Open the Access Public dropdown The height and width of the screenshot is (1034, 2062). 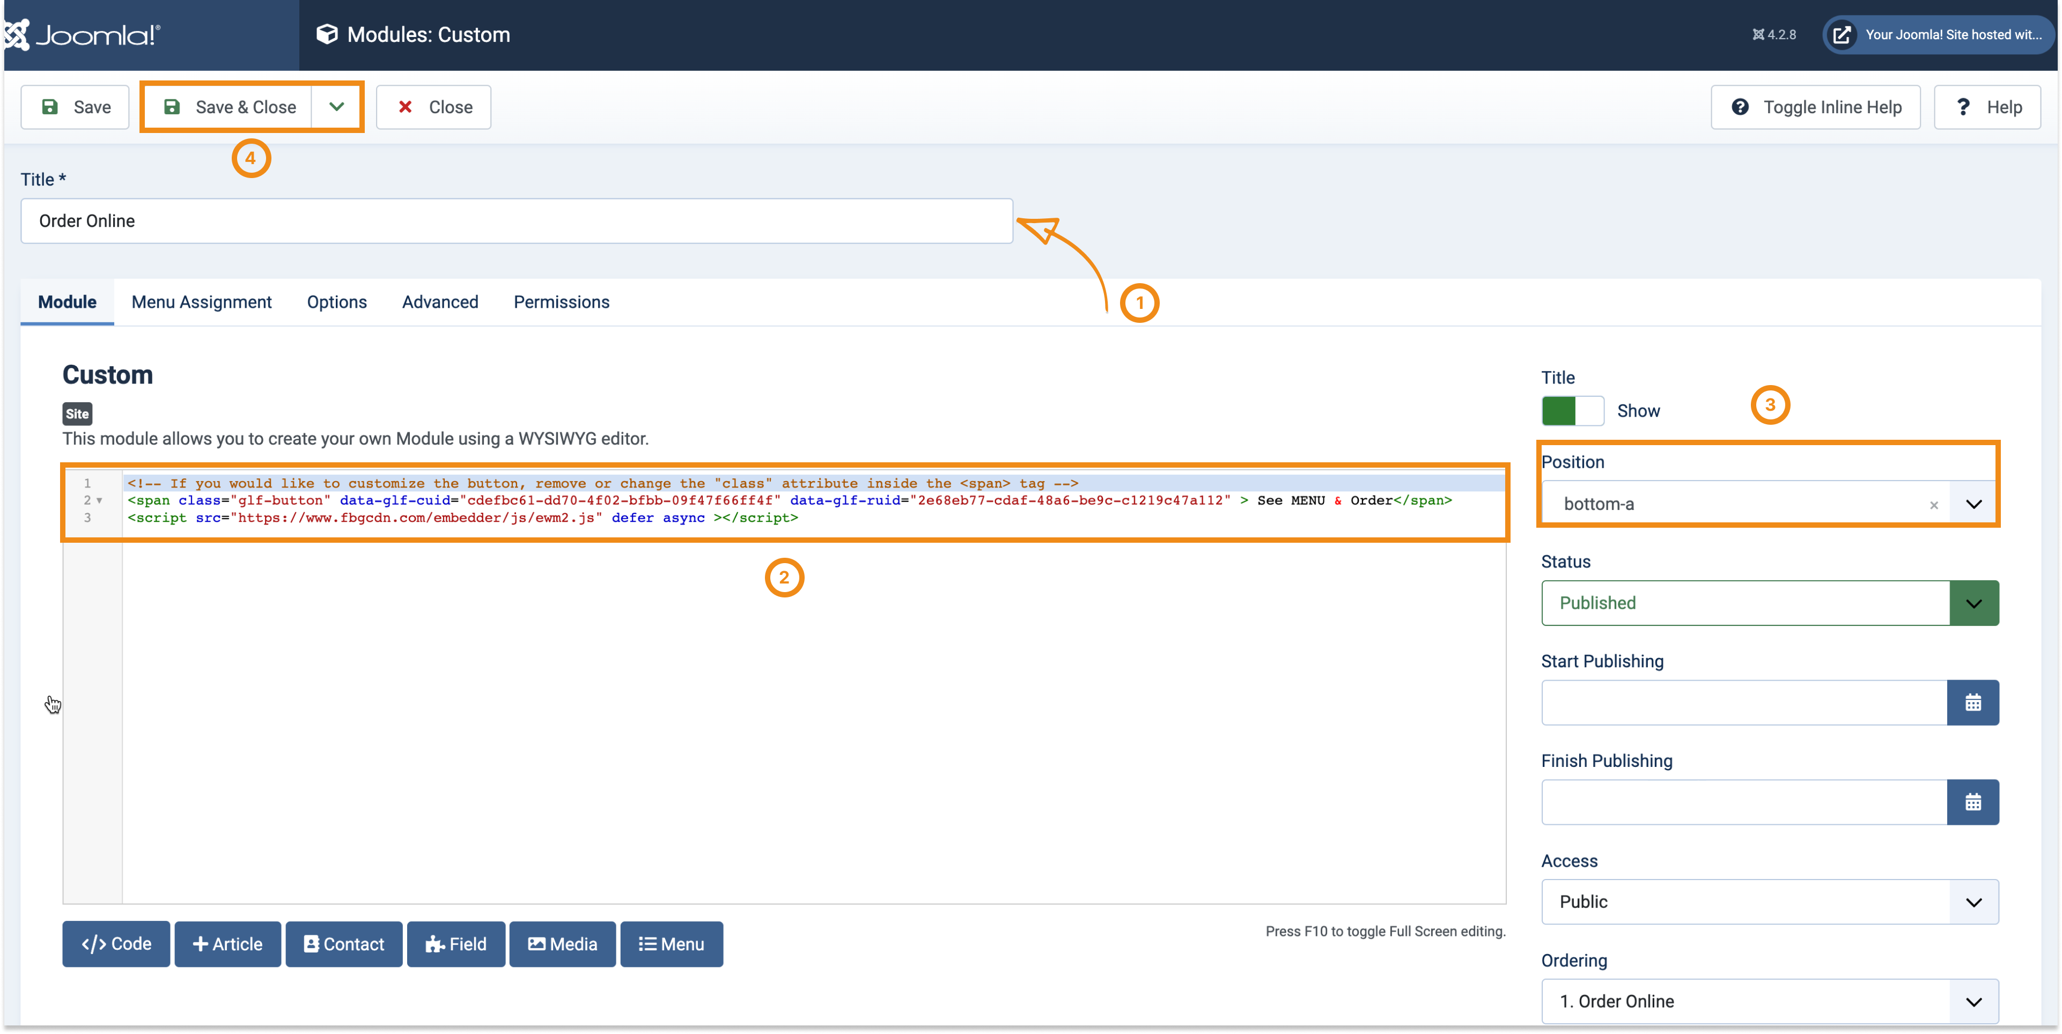(x=1770, y=902)
